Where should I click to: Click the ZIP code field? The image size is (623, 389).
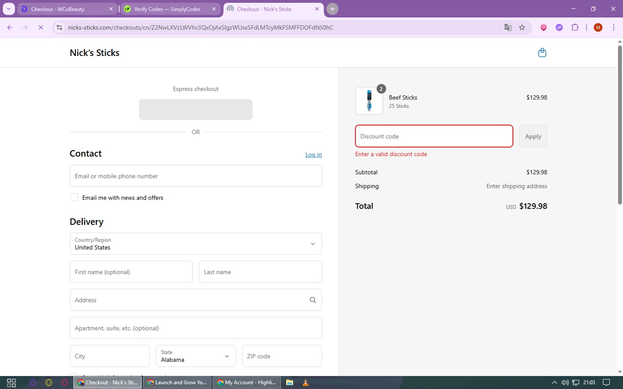tap(282, 356)
